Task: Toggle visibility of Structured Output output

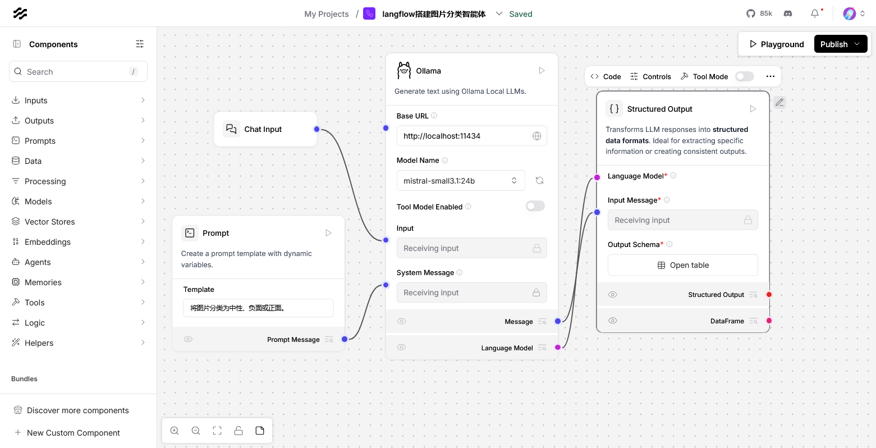Action: pos(613,295)
